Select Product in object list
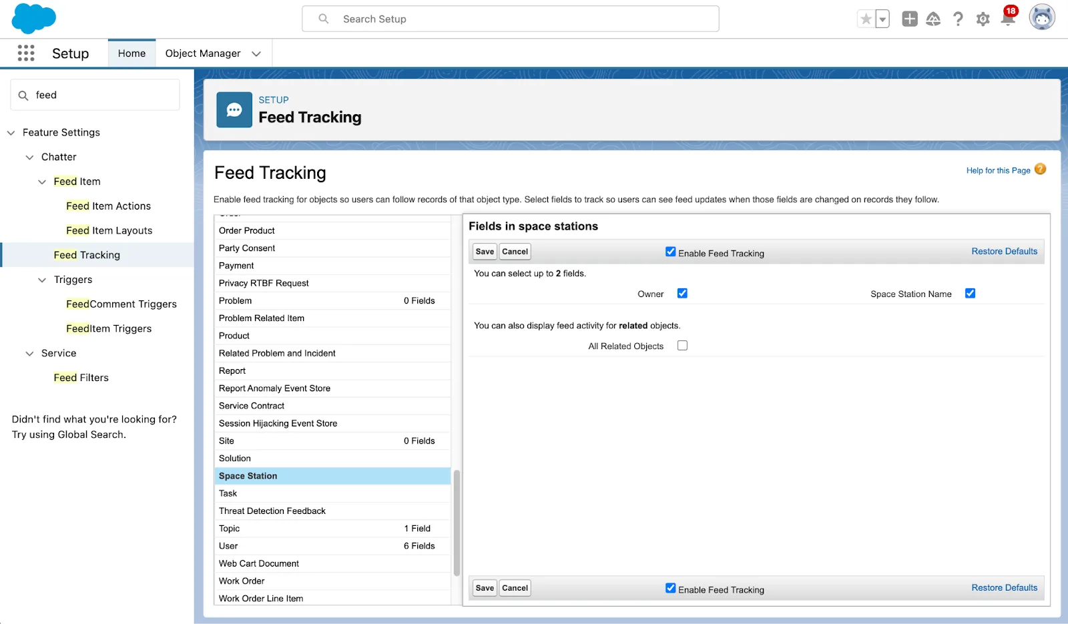 coord(332,336)
